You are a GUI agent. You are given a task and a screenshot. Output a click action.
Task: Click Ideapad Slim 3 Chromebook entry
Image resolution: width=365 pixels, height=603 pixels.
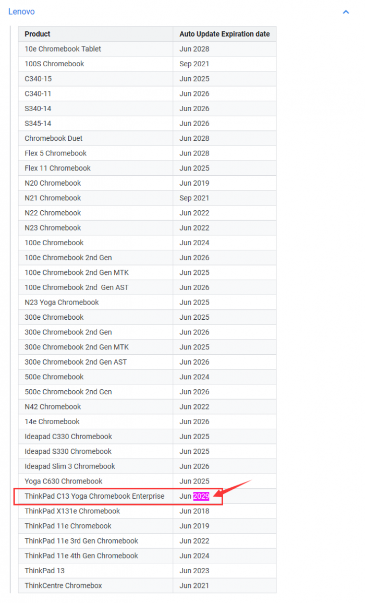coord(70,466)
